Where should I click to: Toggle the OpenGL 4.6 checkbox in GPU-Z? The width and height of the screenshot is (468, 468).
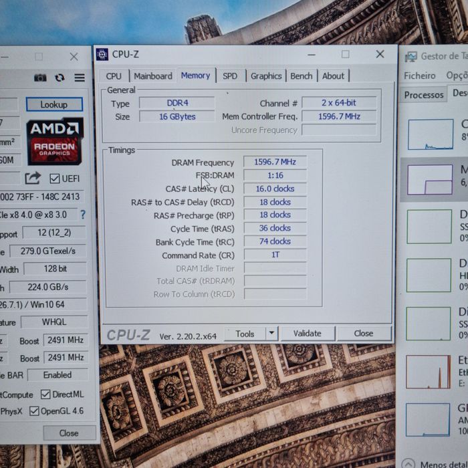(34, 411)
